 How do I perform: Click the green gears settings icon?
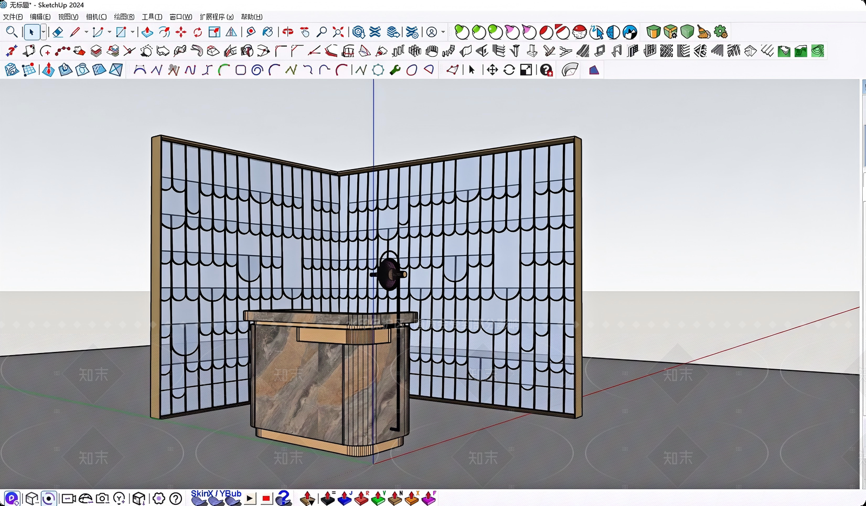click(720, 32)
